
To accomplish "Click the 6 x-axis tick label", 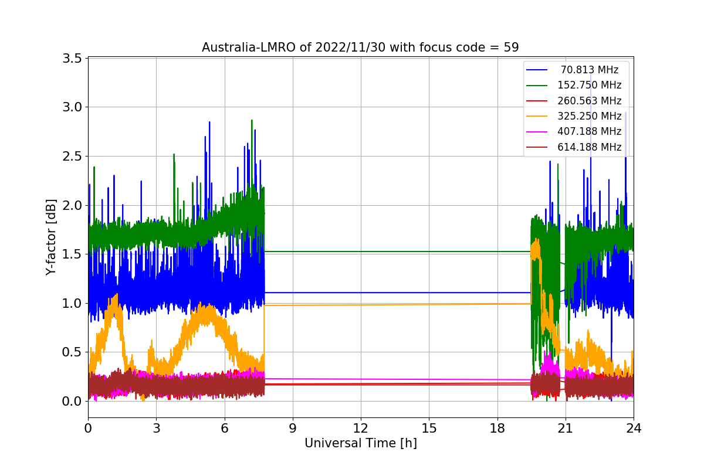I will coord(225,429).
